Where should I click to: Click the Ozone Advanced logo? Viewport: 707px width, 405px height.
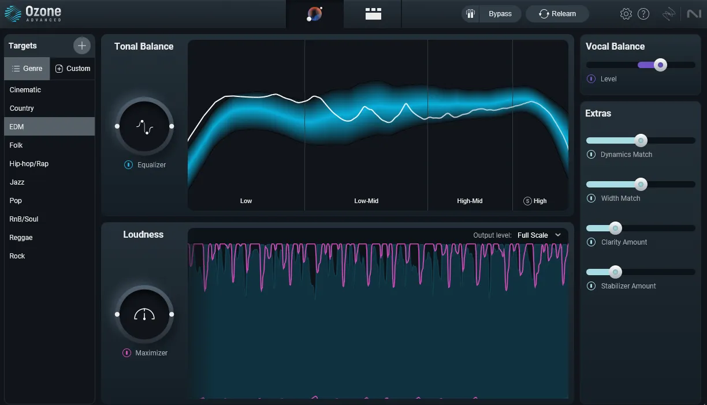[33, 14]
